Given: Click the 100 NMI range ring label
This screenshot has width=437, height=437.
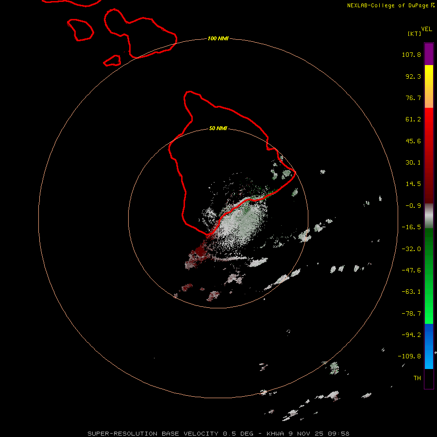Looking at the screenshot, I should 218,38.
